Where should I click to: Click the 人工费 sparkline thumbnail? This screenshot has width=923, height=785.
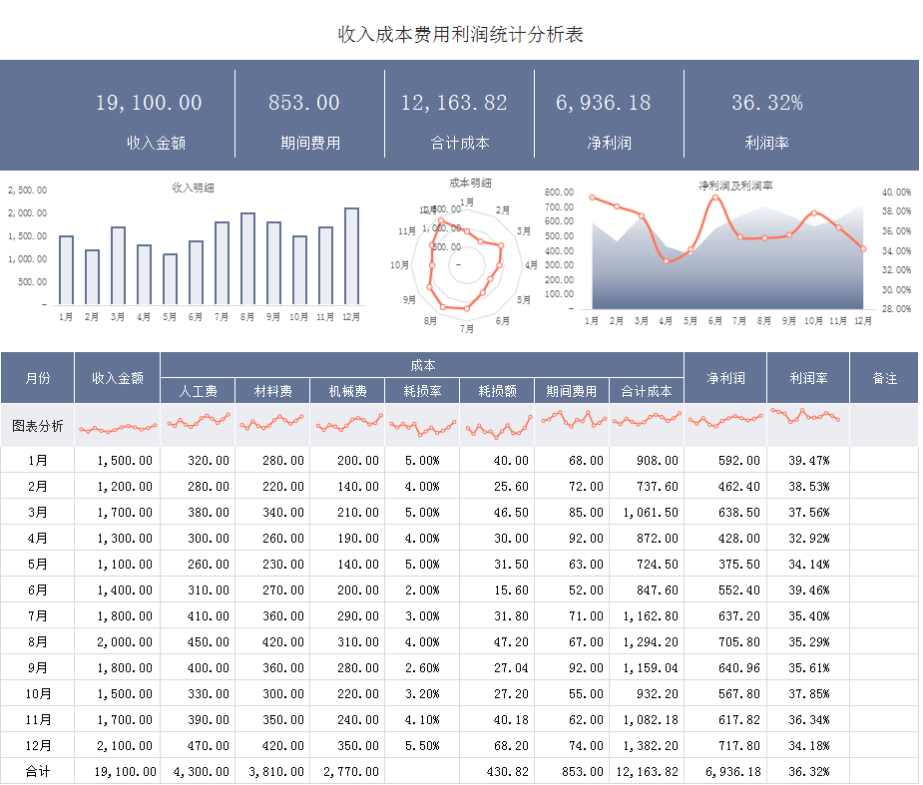click(x=200, y=426)
